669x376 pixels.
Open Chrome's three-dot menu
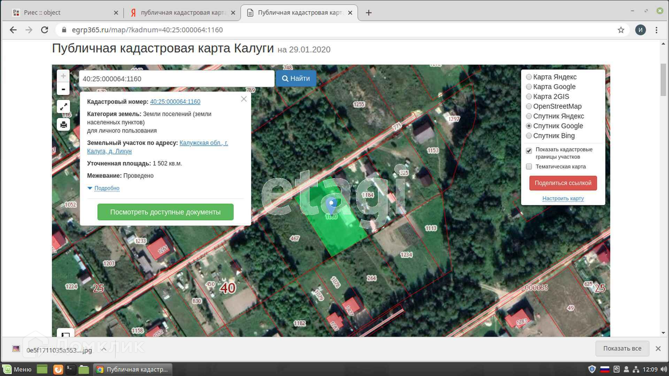[656, 30]
